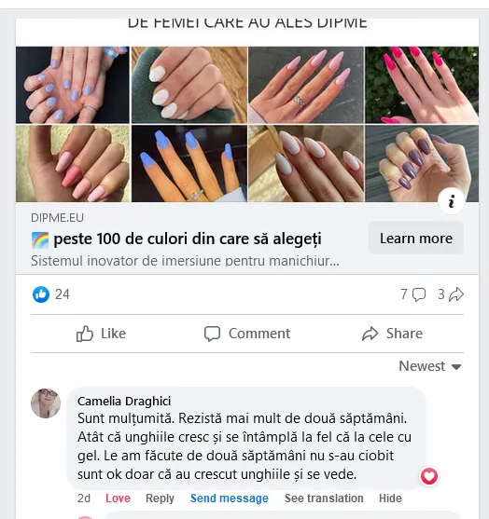Screen dimensions: 489x519
Task: Click the comment count speech bubble icon
Action: tap(419, 294)
